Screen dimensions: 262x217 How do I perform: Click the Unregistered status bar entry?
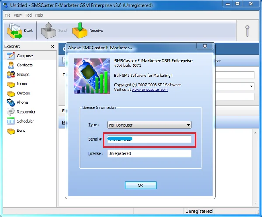(199, 211)
